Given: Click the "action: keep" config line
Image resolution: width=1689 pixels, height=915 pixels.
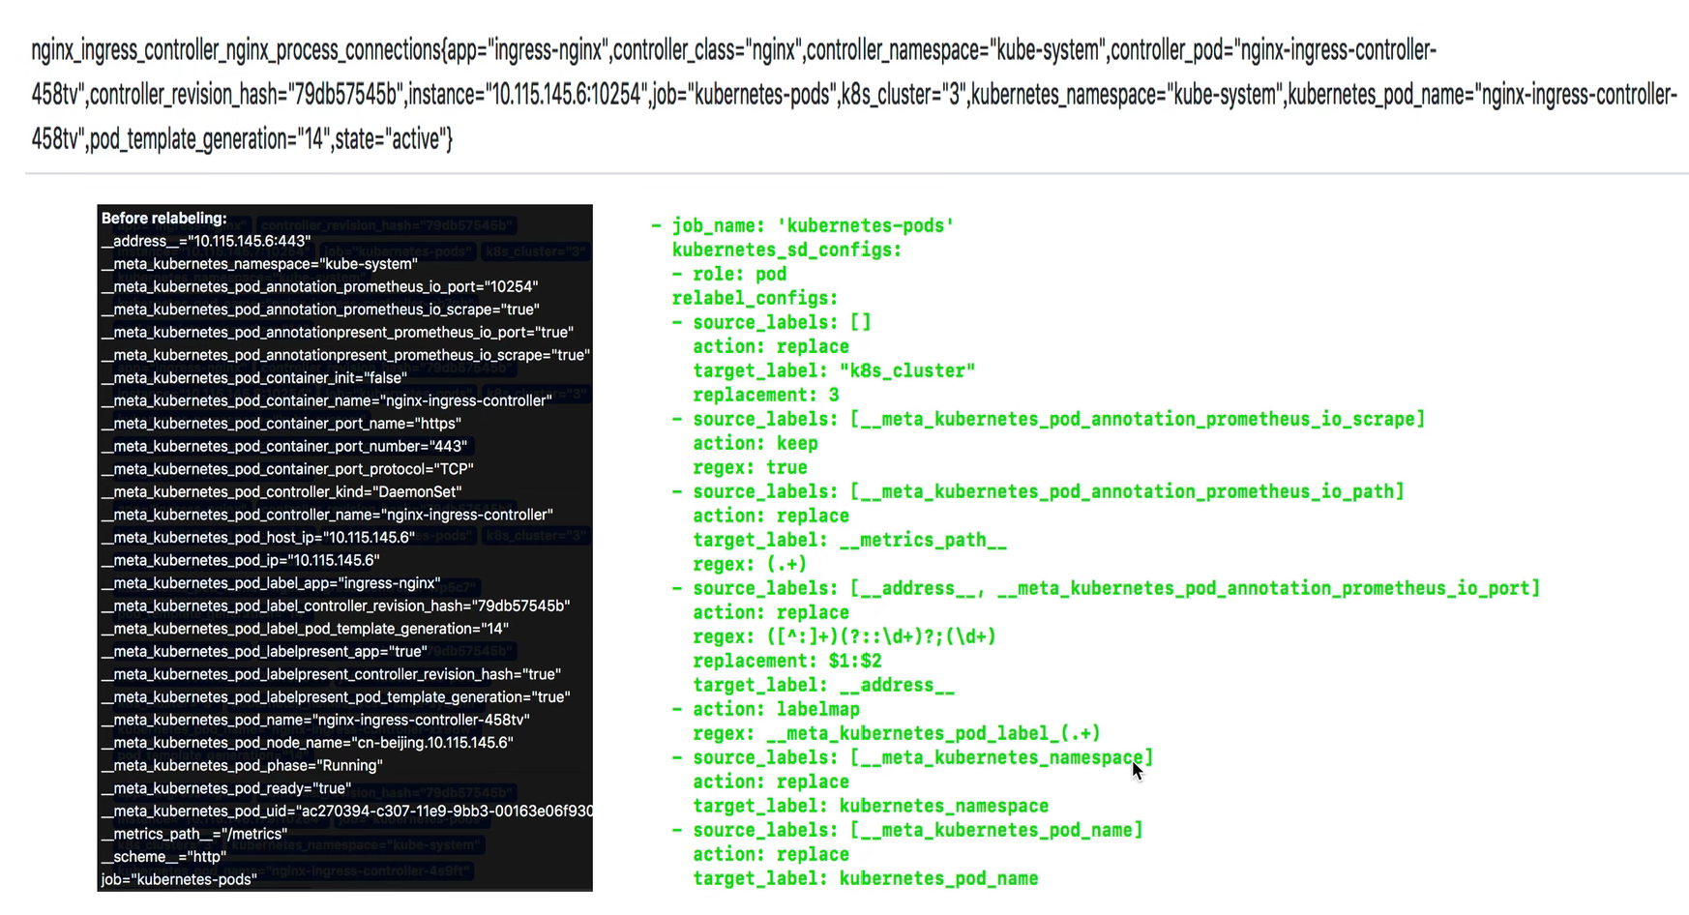Looking at the screenshot, I should pos(755,444).
